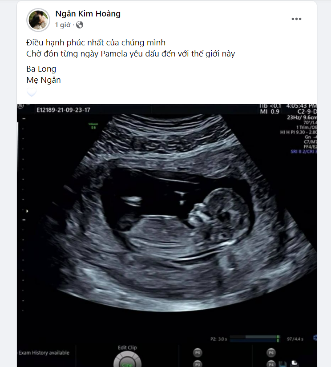
Task: Click the P5 button in the ultrasound
Action: [x=198, y=353]
